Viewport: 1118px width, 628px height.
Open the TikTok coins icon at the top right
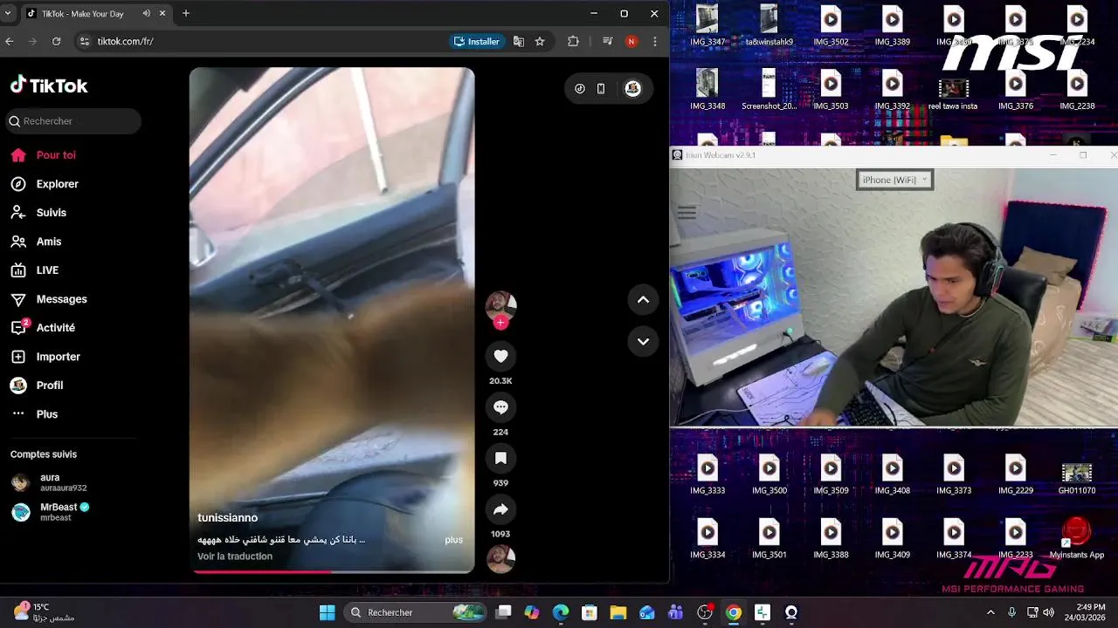pos(580,88)
